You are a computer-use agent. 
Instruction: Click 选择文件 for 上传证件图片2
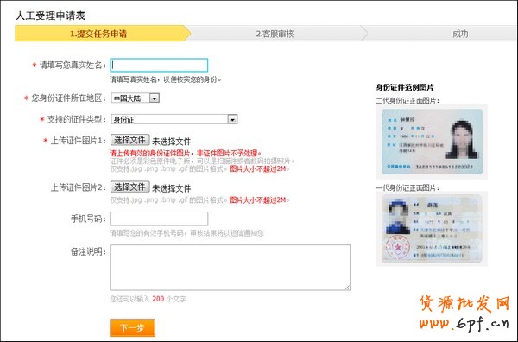pos(129,187)
